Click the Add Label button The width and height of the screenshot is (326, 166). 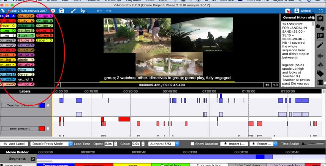coord(14,144)
